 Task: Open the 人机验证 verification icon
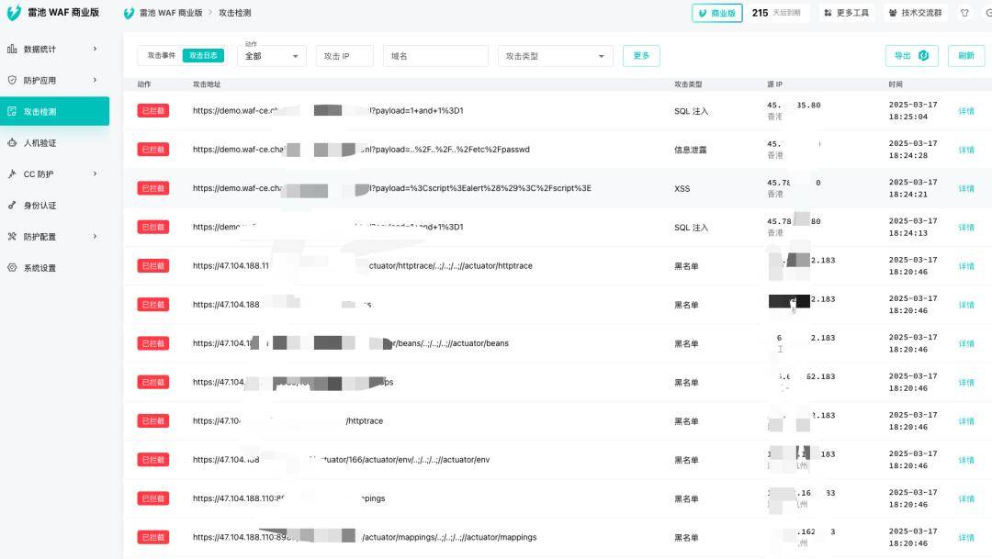click(15, 142)
